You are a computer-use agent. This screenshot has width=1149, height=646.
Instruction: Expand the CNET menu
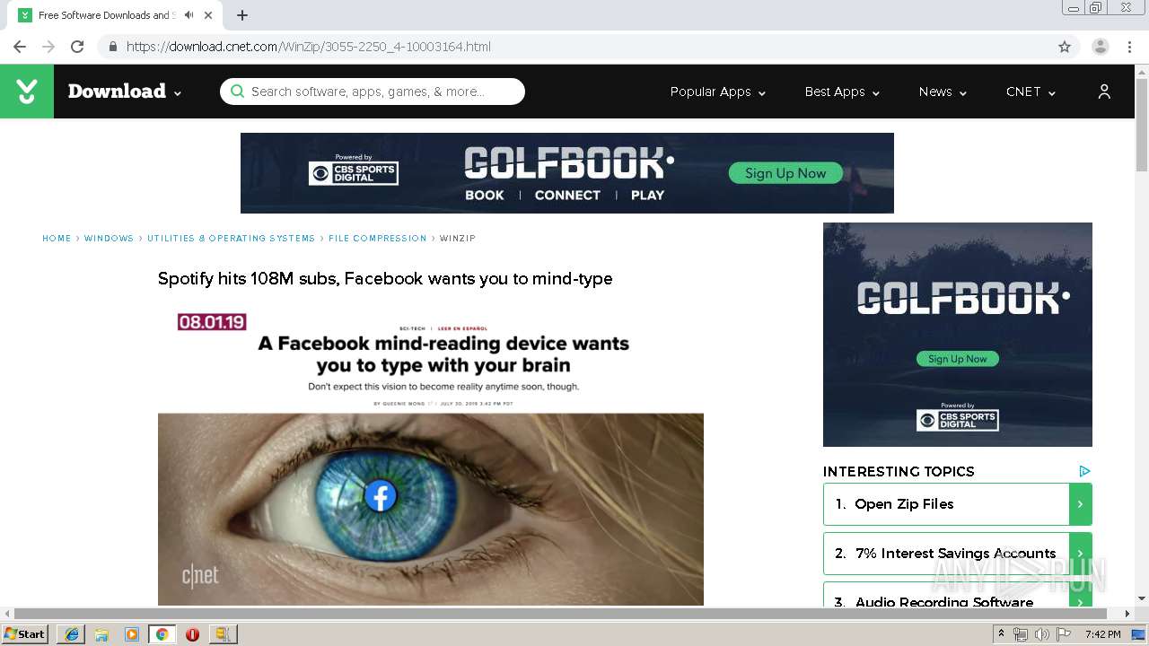[x=1031, y=92]
